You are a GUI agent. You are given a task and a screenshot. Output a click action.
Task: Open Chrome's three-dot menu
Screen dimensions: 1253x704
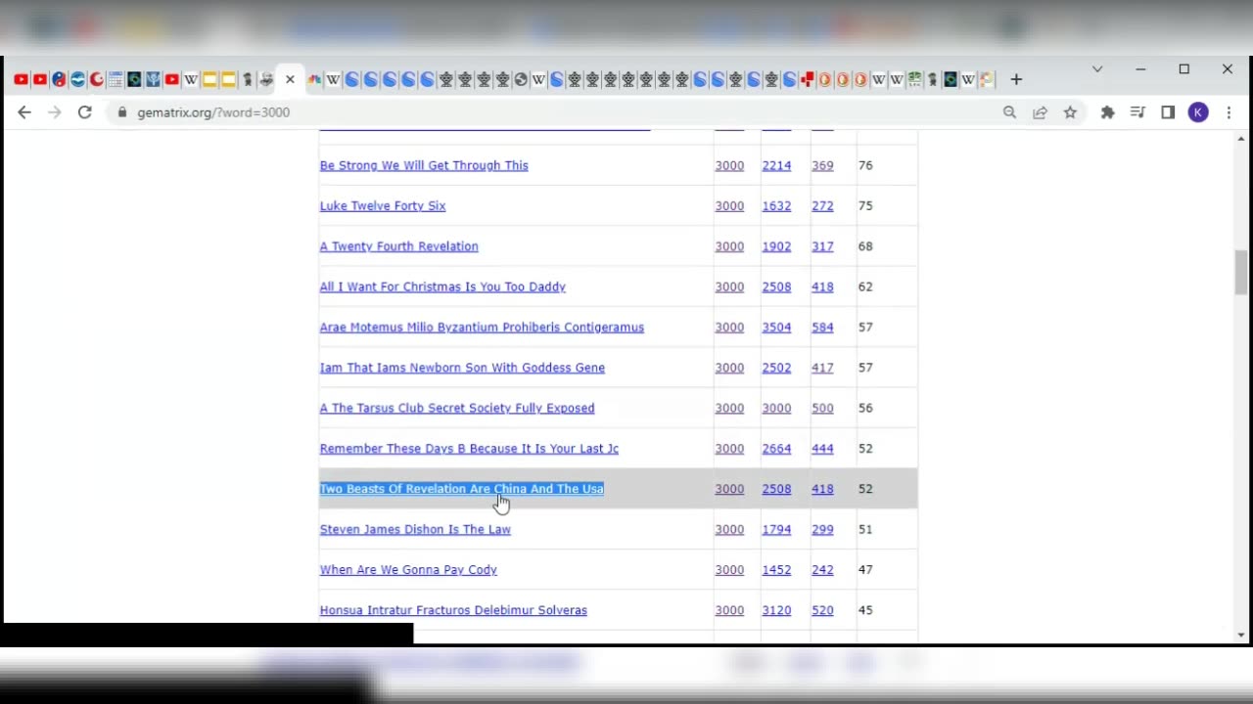[x=1229, y=112]
